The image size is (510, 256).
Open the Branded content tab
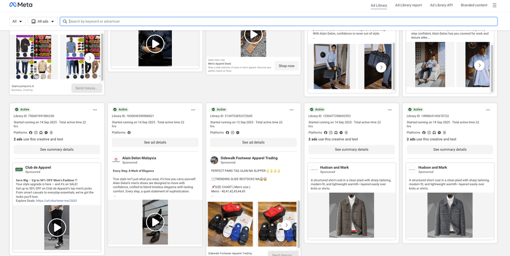tap(474, 6)
